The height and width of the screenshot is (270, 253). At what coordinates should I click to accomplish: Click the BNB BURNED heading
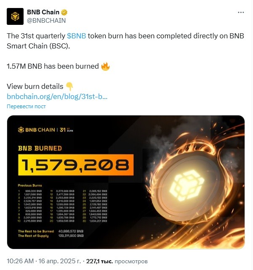40,148
